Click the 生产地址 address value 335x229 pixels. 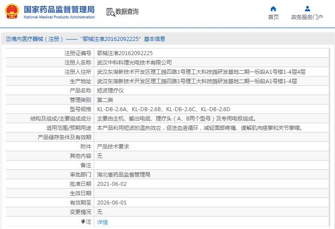197,81
